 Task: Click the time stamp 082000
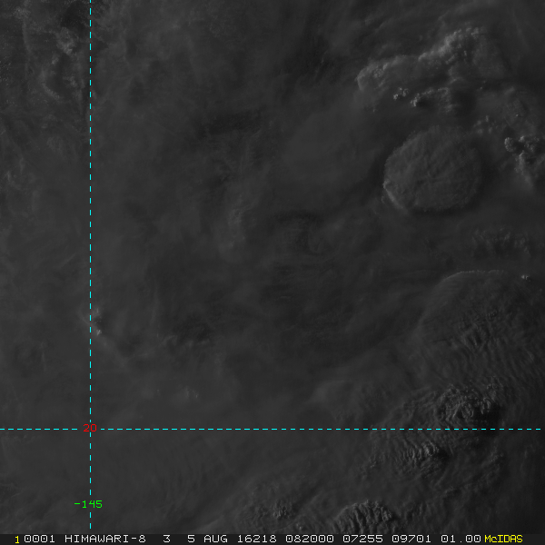point(310,539)
